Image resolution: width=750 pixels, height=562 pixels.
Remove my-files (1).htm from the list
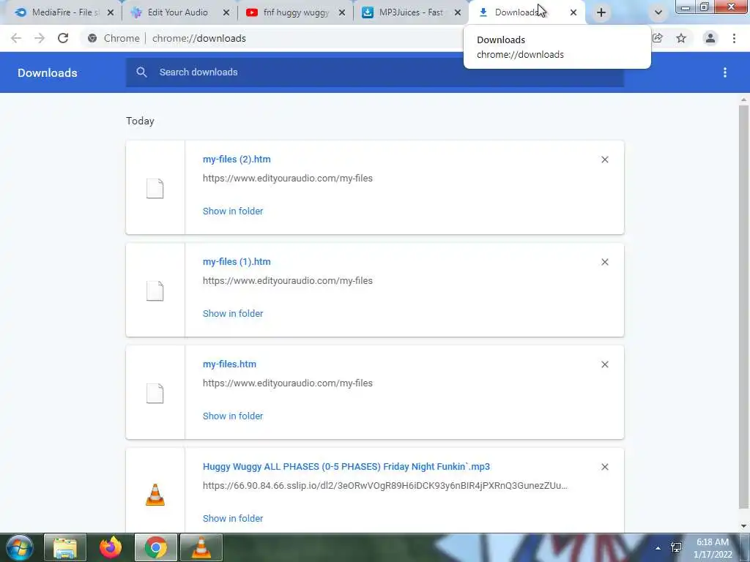pos(604,262)
